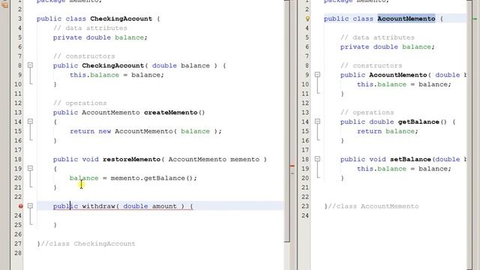The width and height of the screenshot is (480, 270).
Task: Click line number 24 in right editor gutter
Action: tap(305, 215)
